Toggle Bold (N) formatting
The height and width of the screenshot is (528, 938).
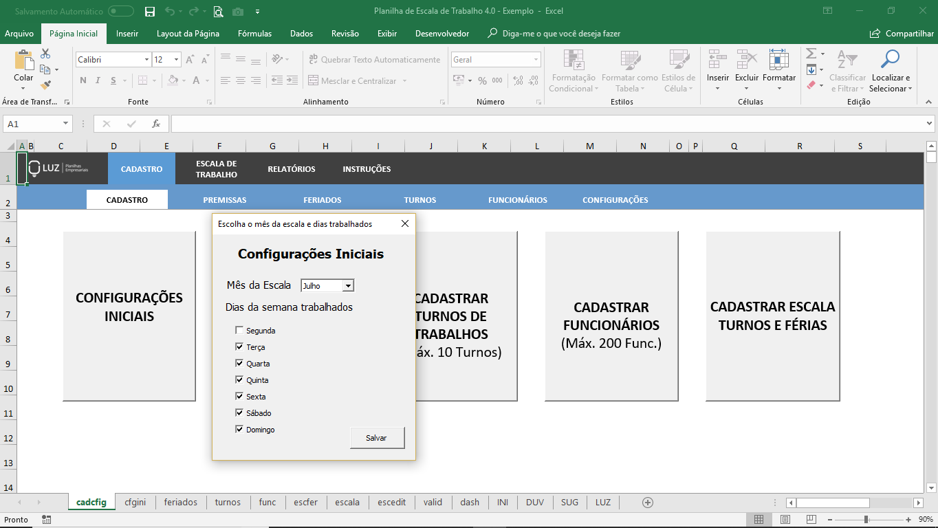point(83,80)
